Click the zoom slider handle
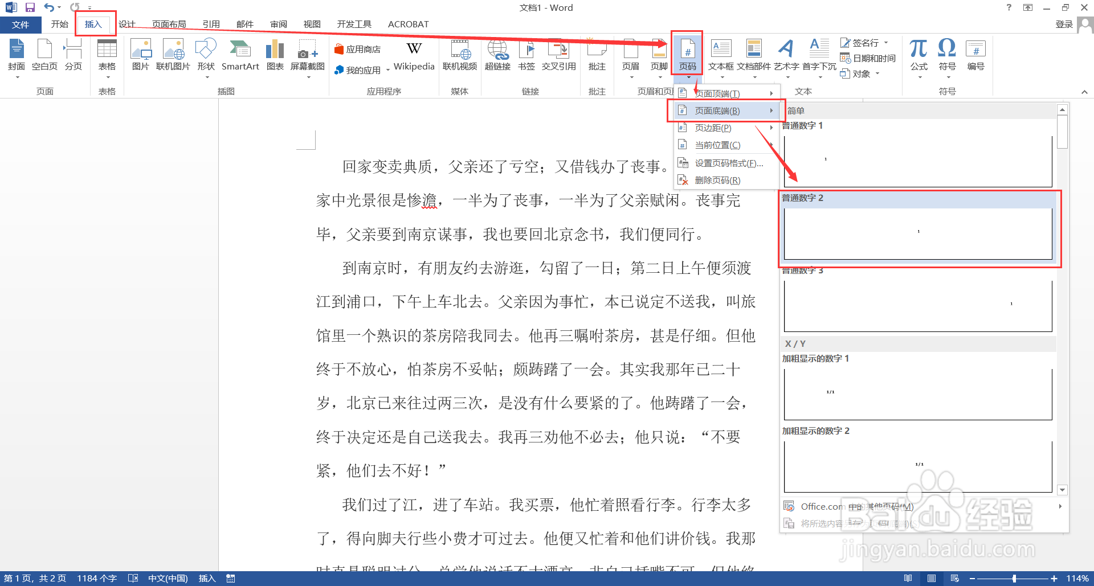1094x586 pixels. pyautogui.click(x=1014, y=578)
